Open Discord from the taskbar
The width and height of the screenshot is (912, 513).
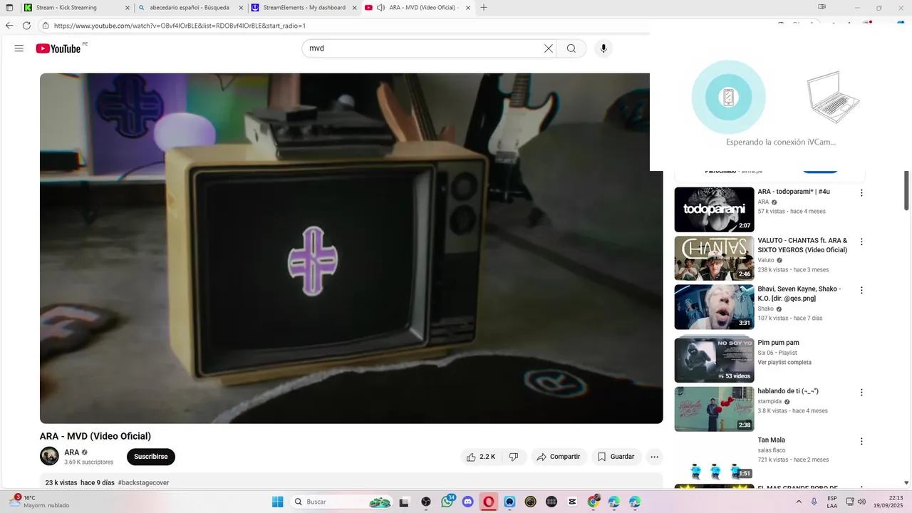(468, 502)
